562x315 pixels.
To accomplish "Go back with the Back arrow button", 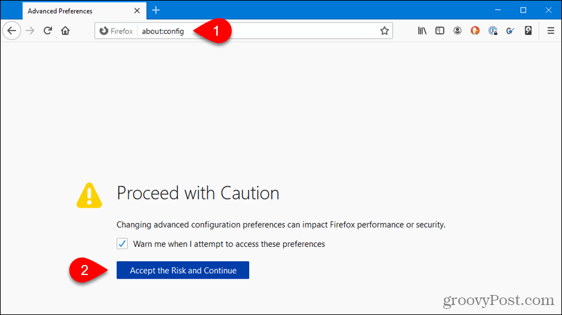I will point(12,31).
